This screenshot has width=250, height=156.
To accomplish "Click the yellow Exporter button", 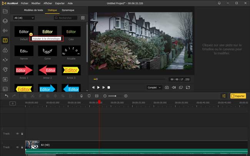I will point(238,96).
